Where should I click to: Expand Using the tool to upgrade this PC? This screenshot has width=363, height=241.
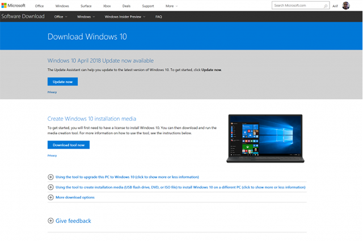click(127, 177)
